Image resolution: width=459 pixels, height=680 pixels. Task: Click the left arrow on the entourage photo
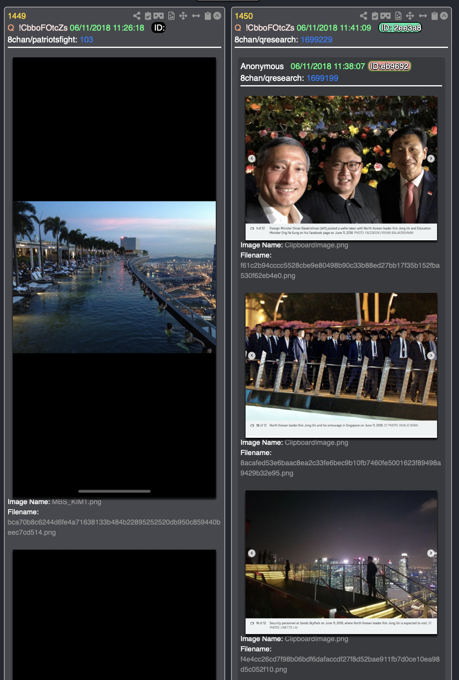252,356
